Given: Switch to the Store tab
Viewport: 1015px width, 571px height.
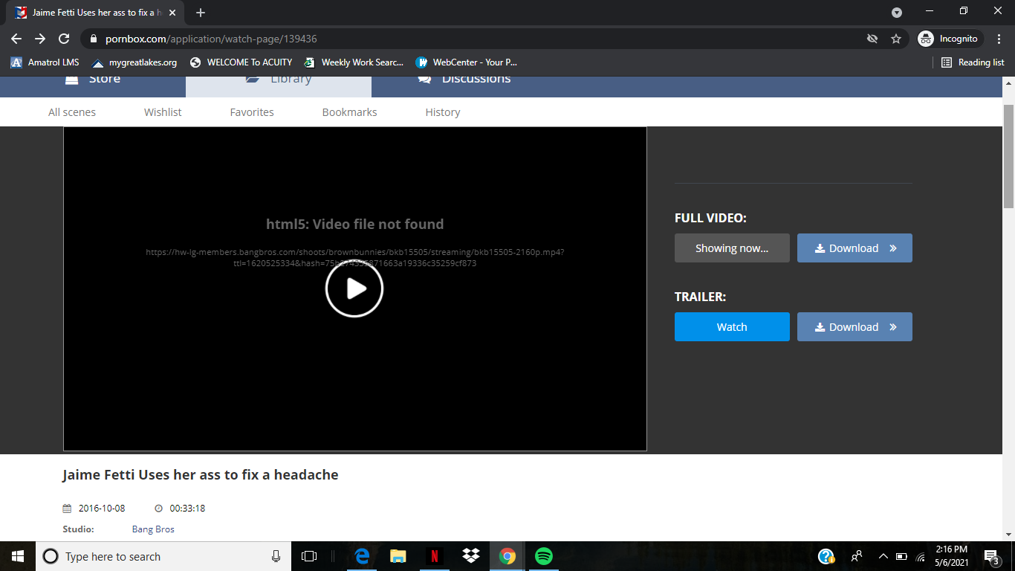Looking at the screenshot, I should pyautogui.click(x=93, y=80).
